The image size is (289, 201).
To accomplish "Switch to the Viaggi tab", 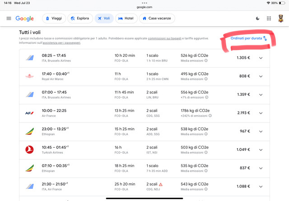I will pyautogui.click(x=54, y=19).
